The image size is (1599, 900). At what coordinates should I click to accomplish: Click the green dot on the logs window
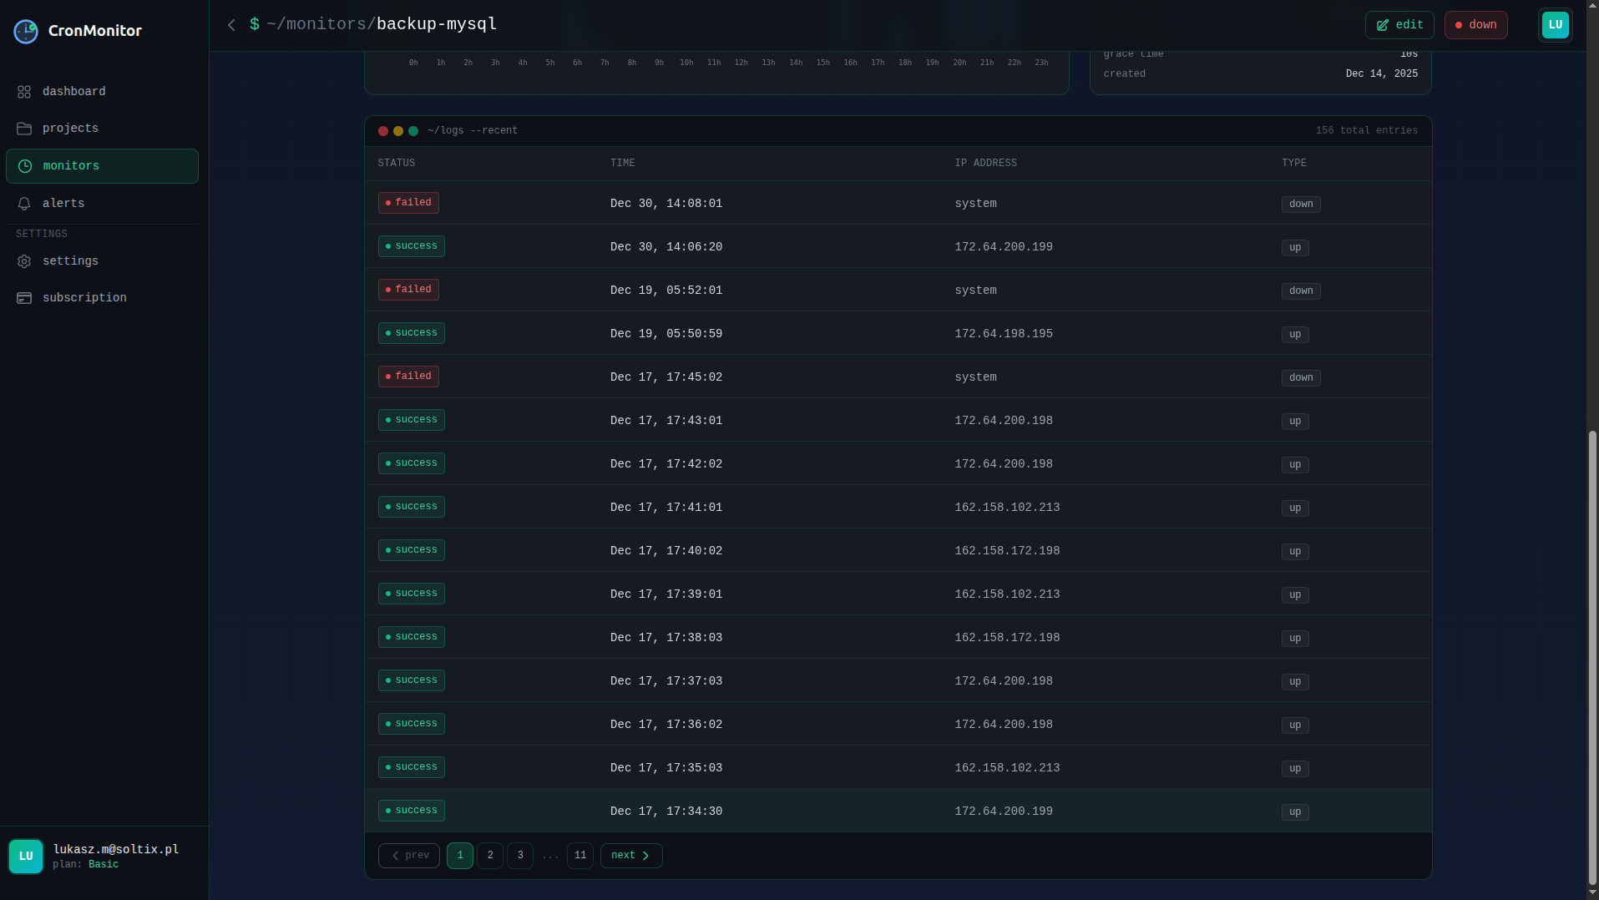point(413,131)
